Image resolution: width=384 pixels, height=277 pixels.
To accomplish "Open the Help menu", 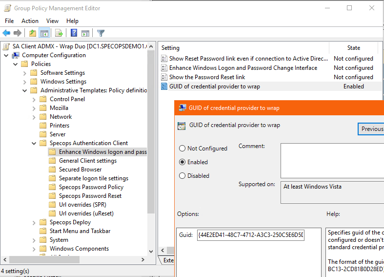I will (x=72, y=21).
